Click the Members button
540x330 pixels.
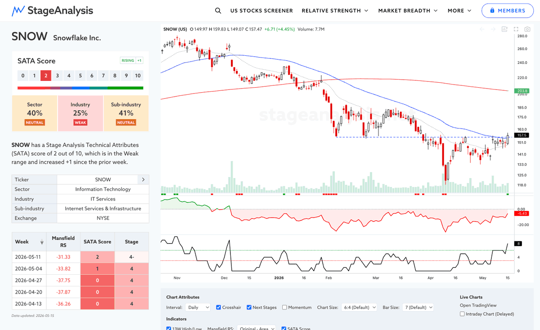[508, 10]
